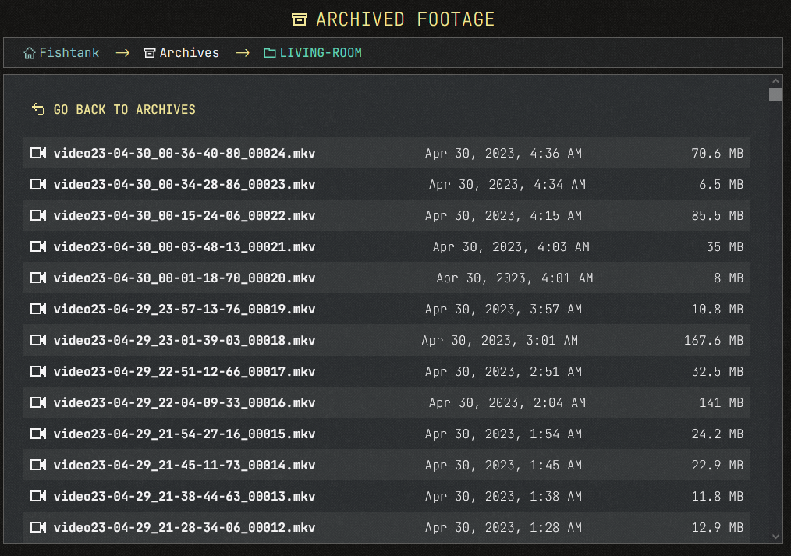The width and height of the screenshot is (791, 556).
Task: Click the return arrow icon beside Go Back
Action: pos(38,109)
